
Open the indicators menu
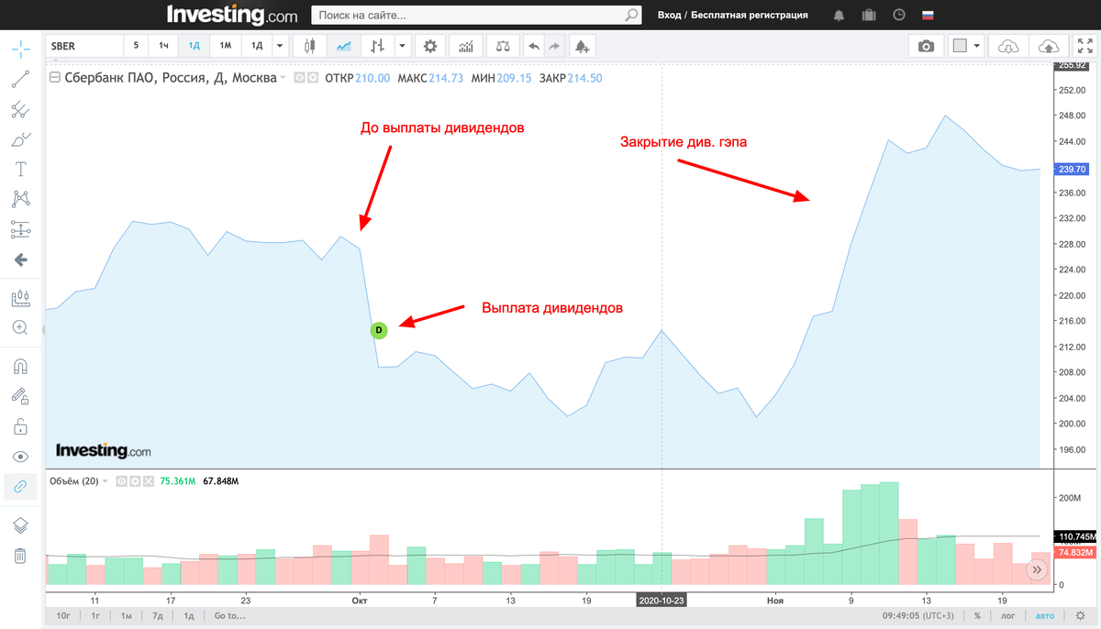[x=466, y=46]
